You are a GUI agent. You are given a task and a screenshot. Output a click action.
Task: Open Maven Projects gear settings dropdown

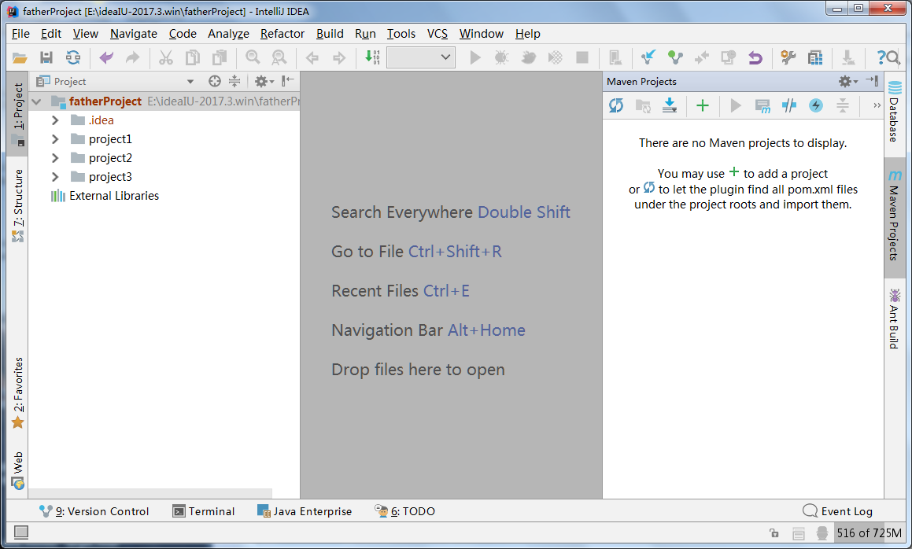tap(848, 82)
